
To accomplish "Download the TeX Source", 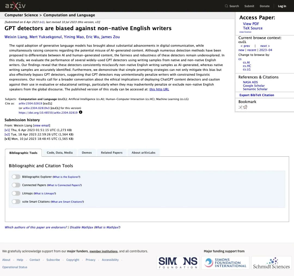I will click(x=253, y=28).
